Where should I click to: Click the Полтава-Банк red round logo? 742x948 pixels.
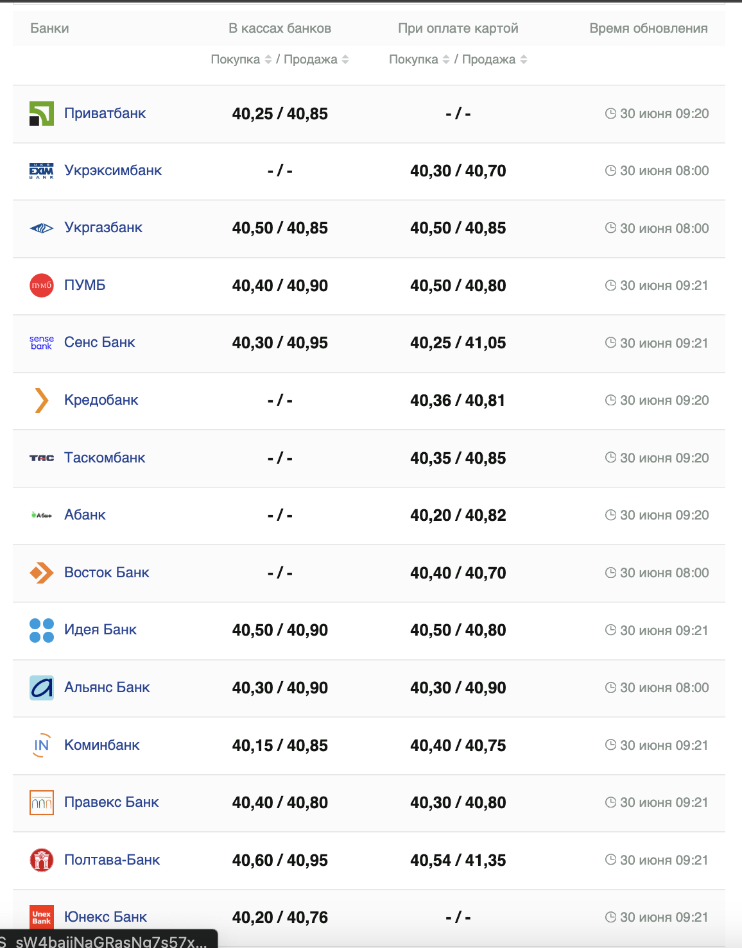tap(42, 860)
